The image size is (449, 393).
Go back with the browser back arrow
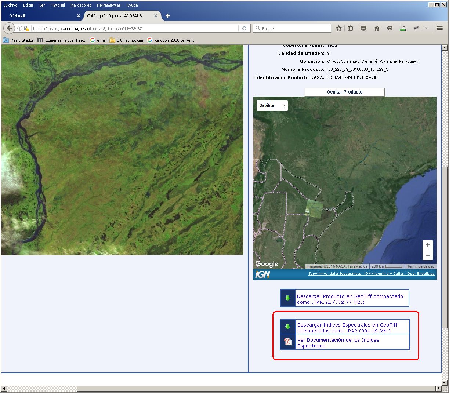tap(9, 28)
